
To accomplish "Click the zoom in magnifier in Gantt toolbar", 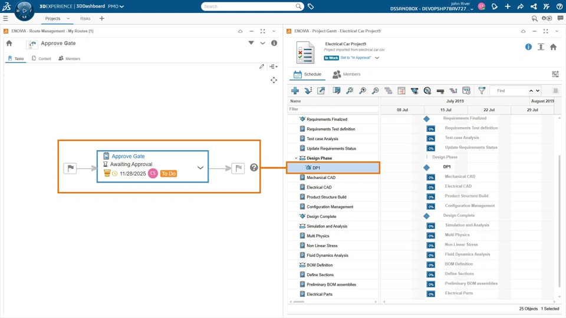I will (363, 91).
